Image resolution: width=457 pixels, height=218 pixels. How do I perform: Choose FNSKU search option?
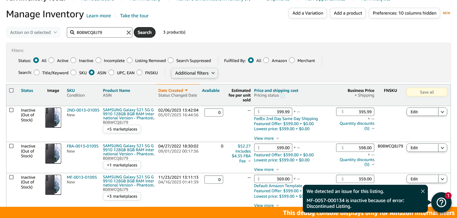140,73
